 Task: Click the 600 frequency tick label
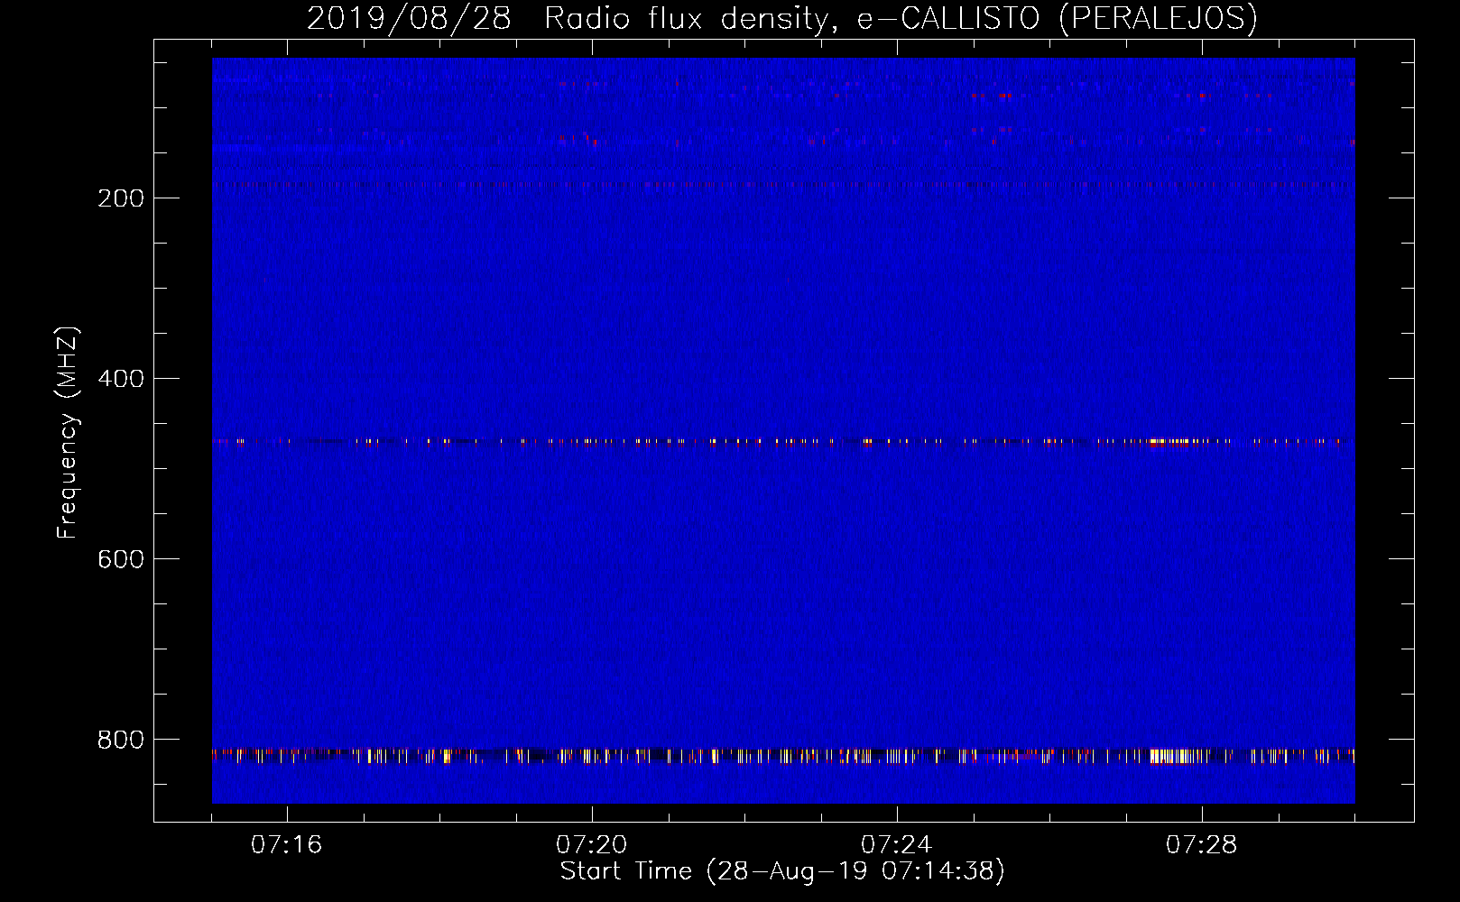[121, 559]
